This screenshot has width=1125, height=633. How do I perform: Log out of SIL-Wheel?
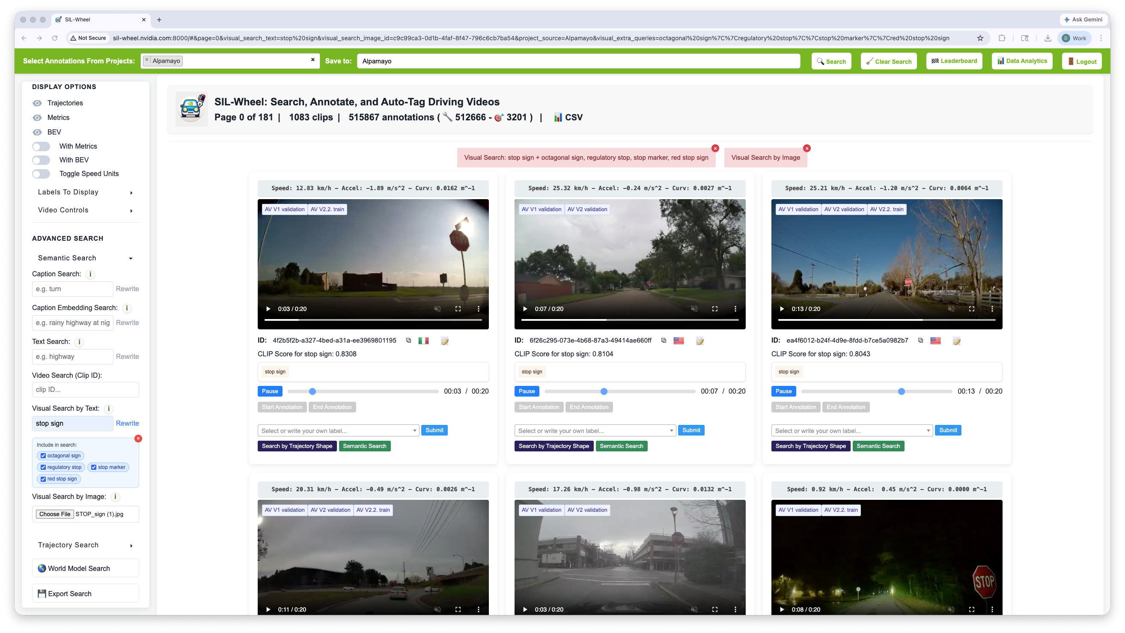click(1082, 61)
